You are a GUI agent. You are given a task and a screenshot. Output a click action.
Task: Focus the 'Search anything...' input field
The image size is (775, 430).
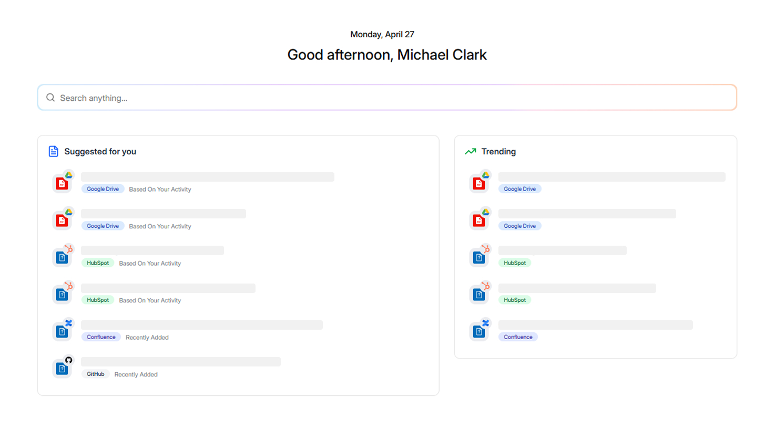tap(387, 98)
